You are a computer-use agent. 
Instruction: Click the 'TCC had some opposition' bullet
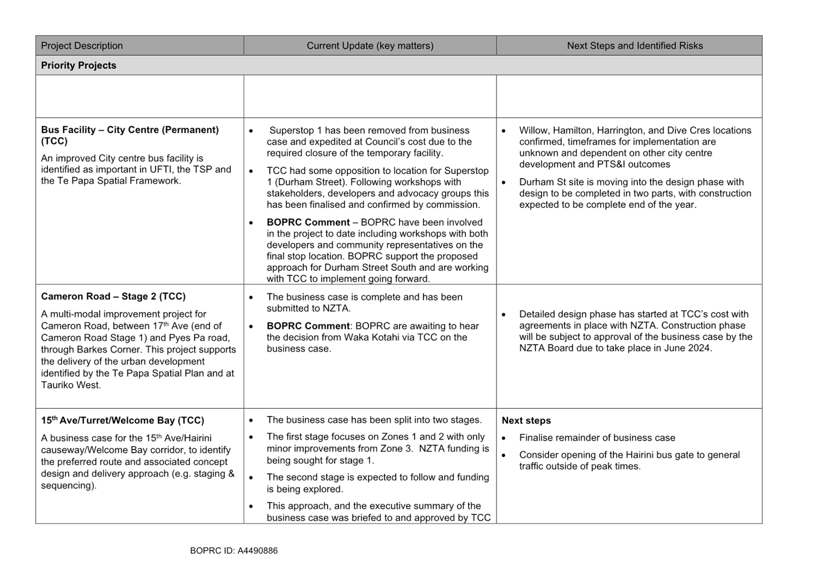click(378, 188)
